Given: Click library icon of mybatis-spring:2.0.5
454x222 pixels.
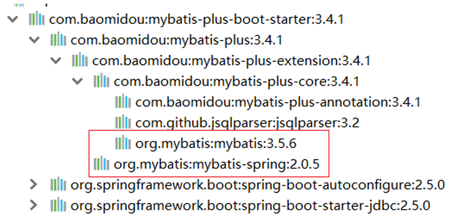Looking at the screenshot, I should 101,164.
